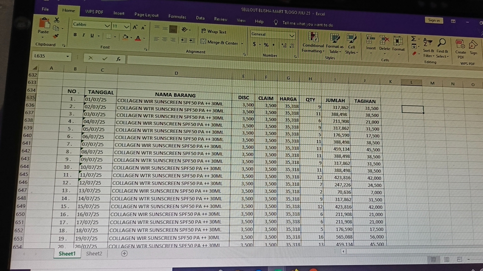The image size is (483, 271).
Task: Open Format as Table gallery
Action: 335,43
